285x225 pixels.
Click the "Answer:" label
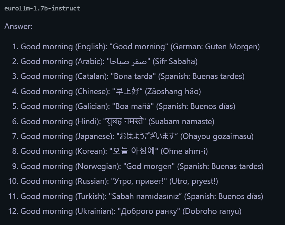pyautogui.click(x=18, y=26)
